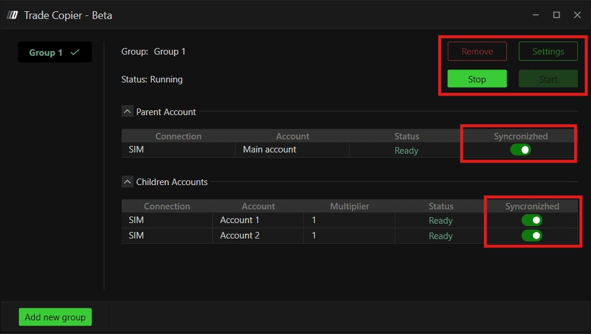Click the parent table Connection column header

click(178, 136)
